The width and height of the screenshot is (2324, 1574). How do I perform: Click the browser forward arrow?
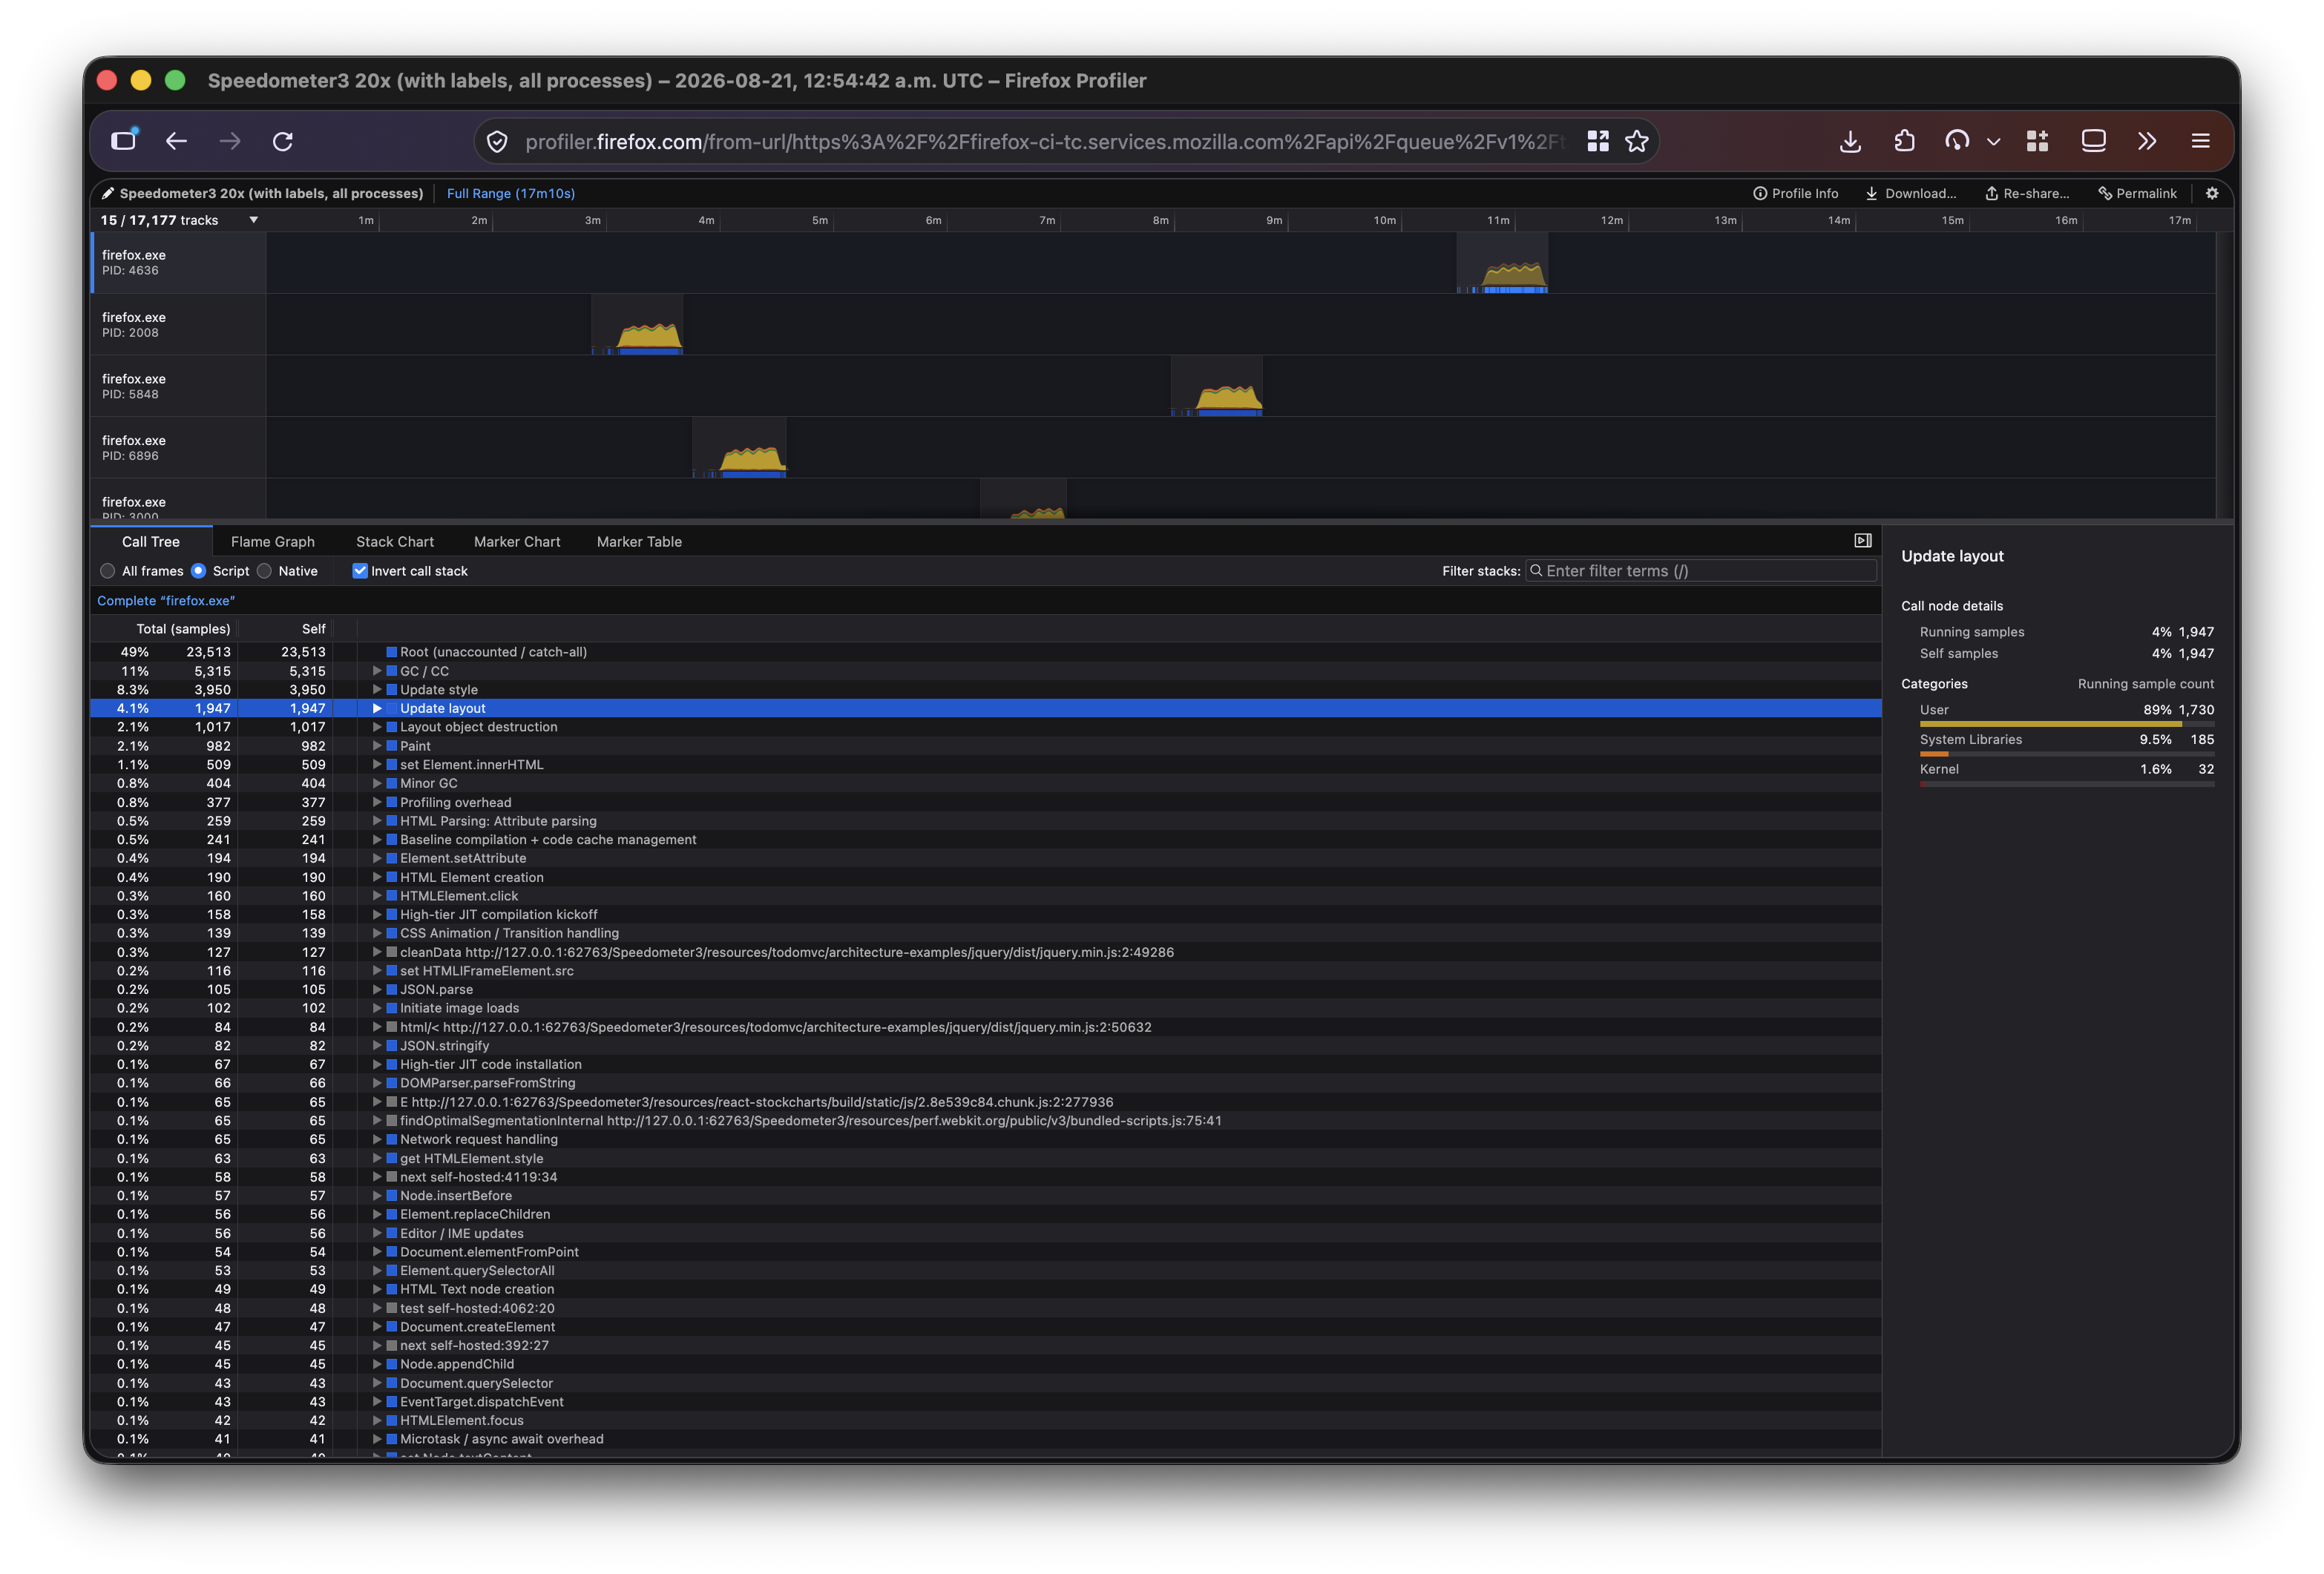coord(230,141)
